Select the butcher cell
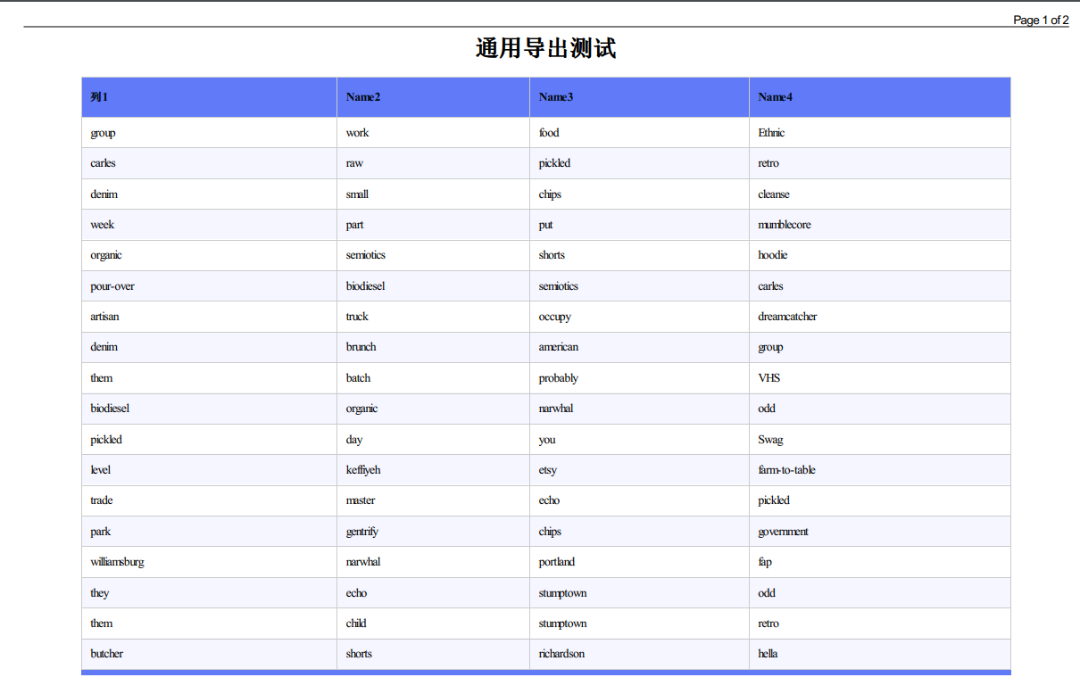This screenshot has height=694, width=1080. point(105,654)
